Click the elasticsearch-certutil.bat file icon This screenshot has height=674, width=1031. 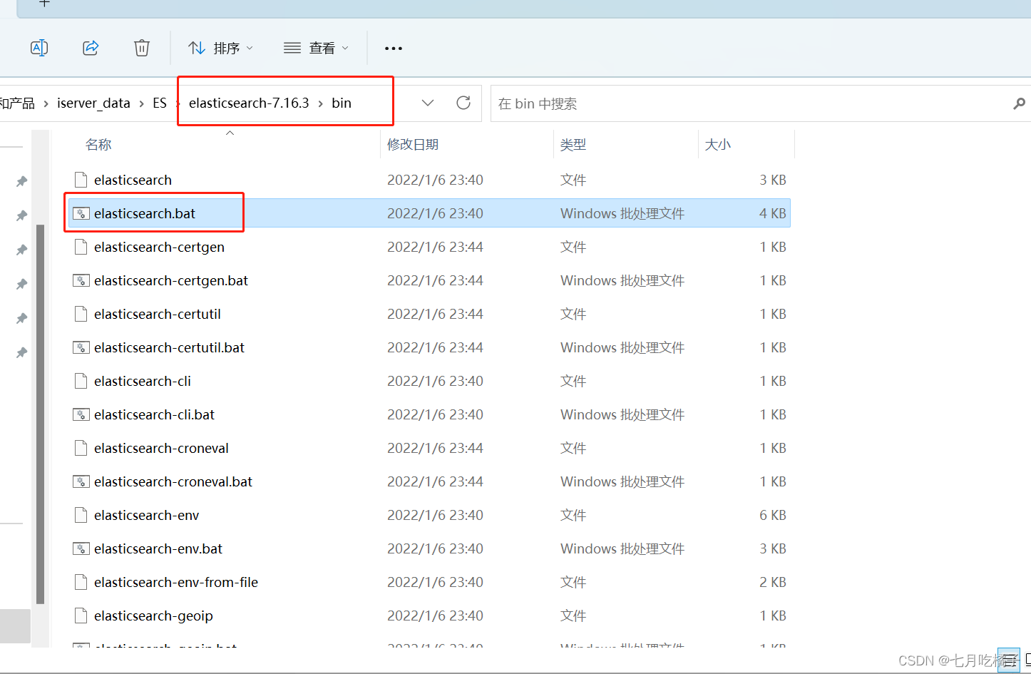pos(81,347)
